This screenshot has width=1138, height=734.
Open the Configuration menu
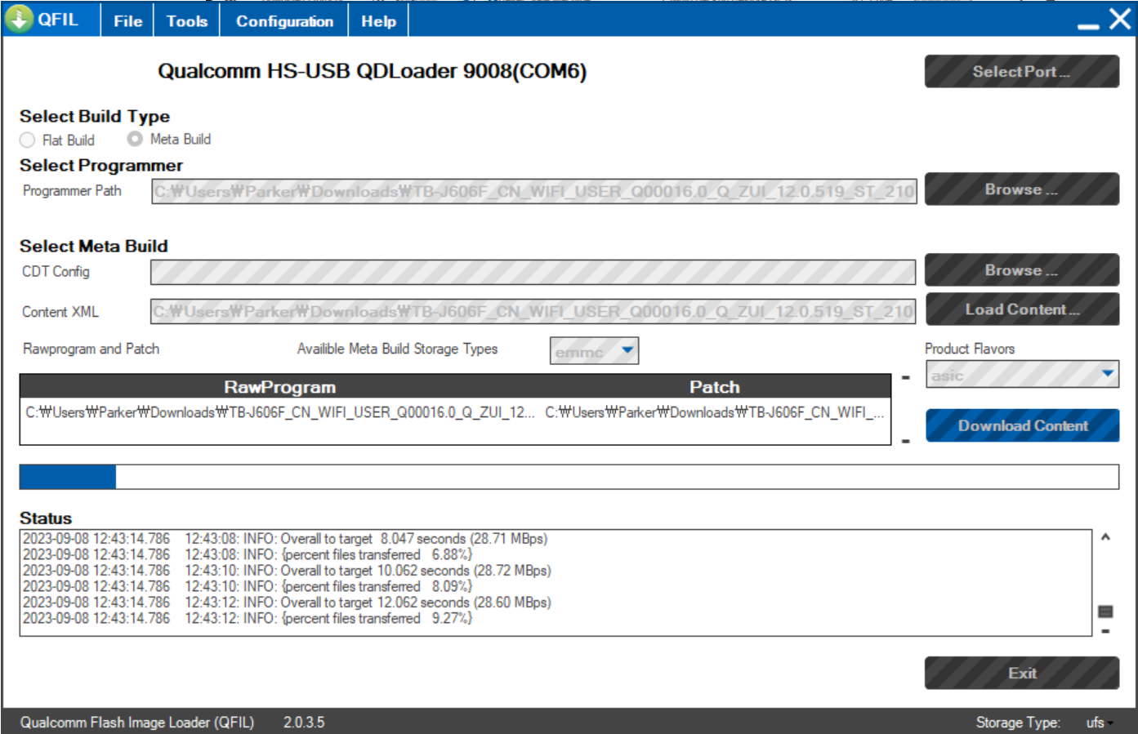point(284,21)
